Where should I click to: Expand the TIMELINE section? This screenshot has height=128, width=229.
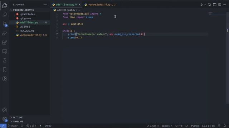pos(18,122)
